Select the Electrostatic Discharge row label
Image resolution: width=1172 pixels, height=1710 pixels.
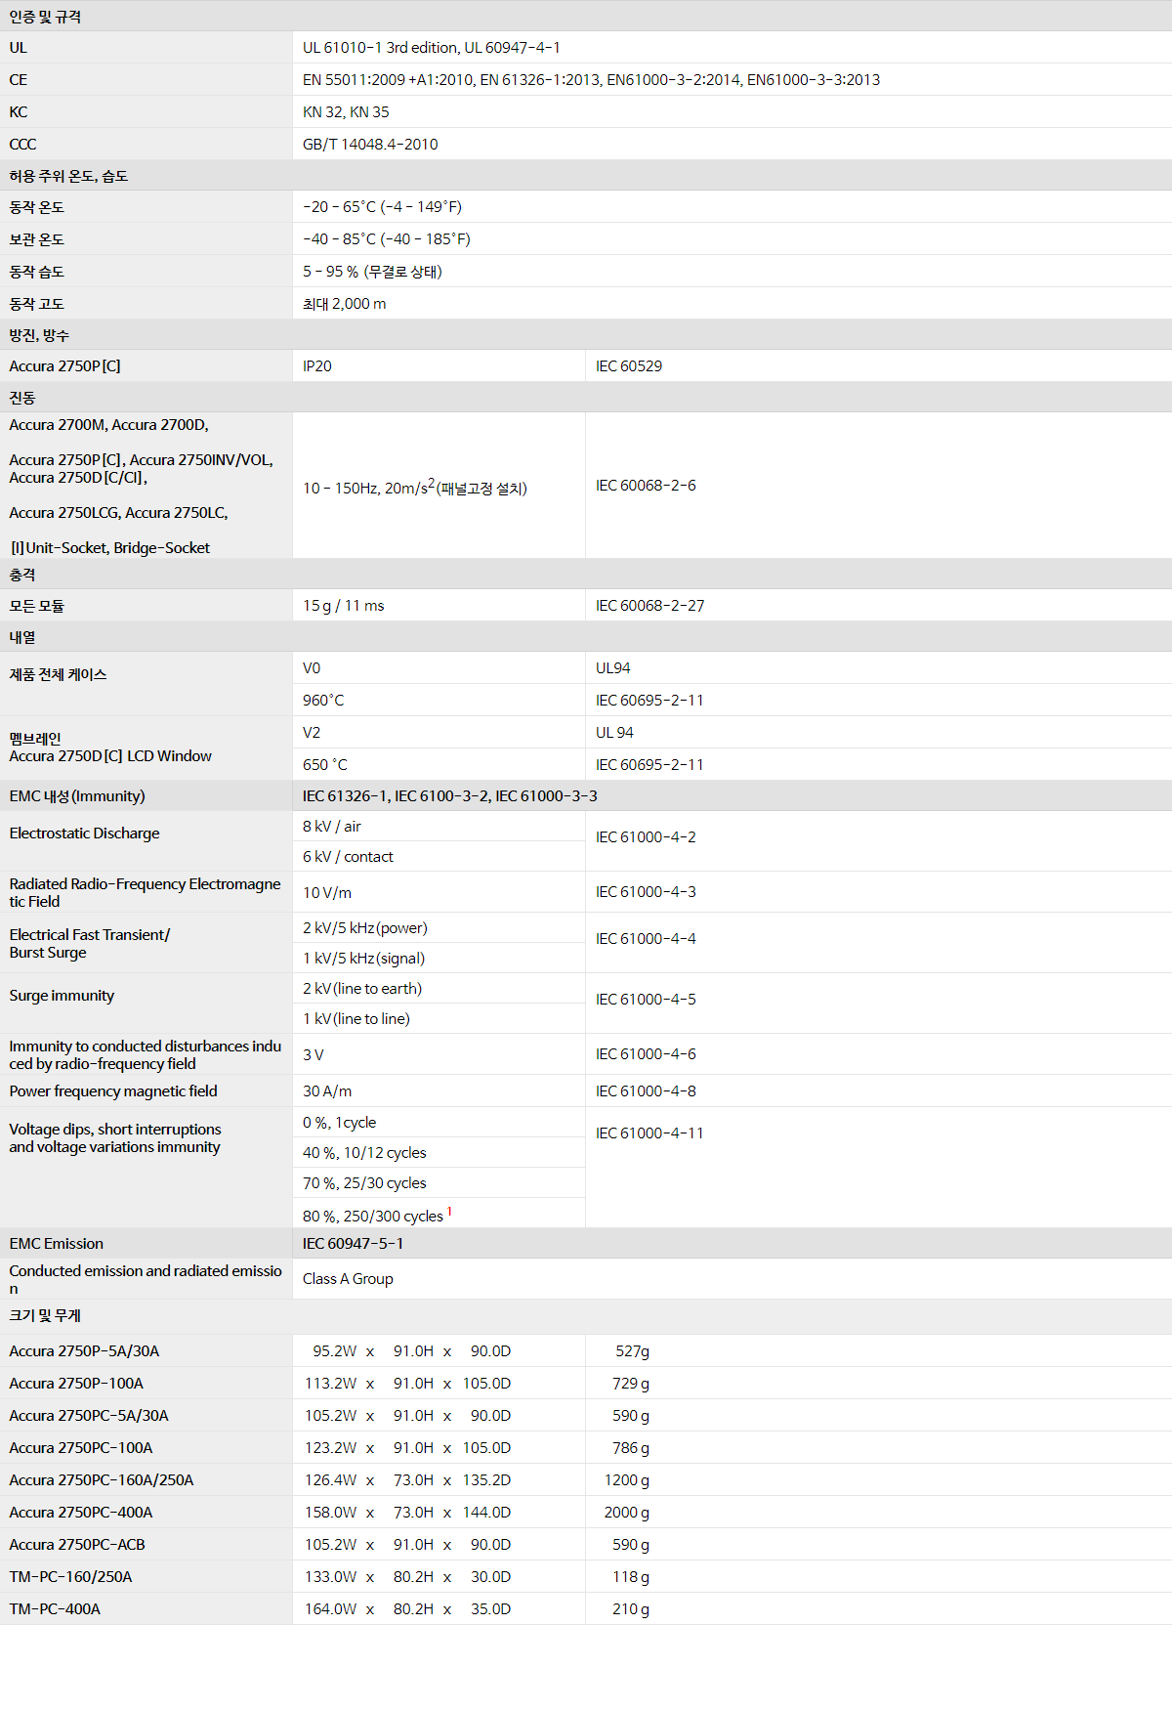point(84,834)
